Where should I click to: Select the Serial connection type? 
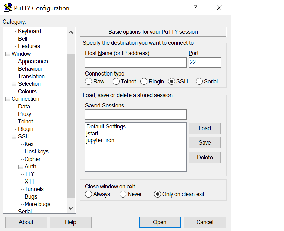coord(199,81)
